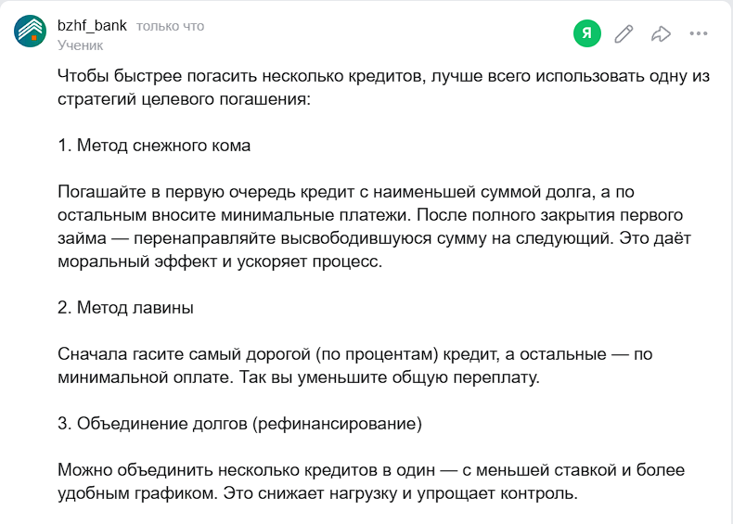Open the bzhf_bank username profile link
The image size is (733, 524).
(x=92, y=26)
